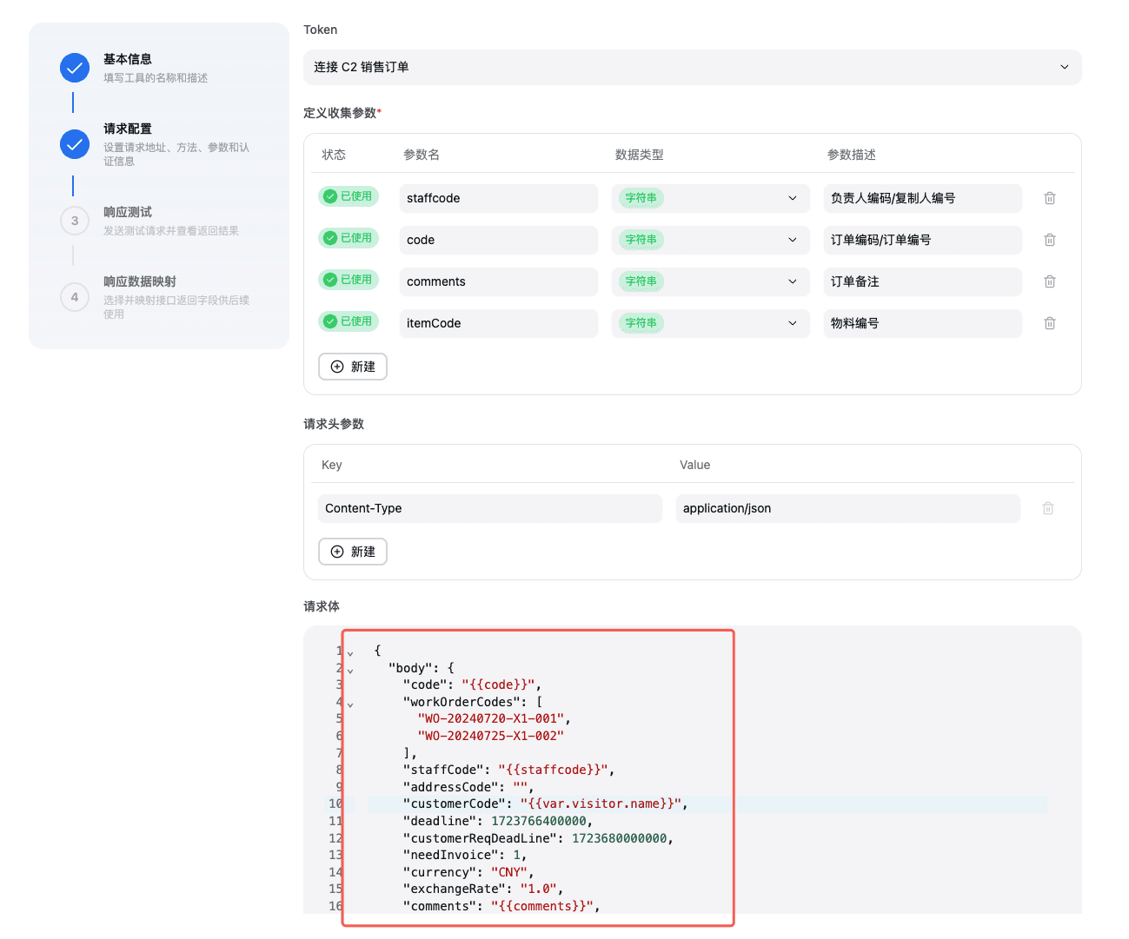
Task: Click the 参数描述 column header
Action: click(x=852, y=155)
